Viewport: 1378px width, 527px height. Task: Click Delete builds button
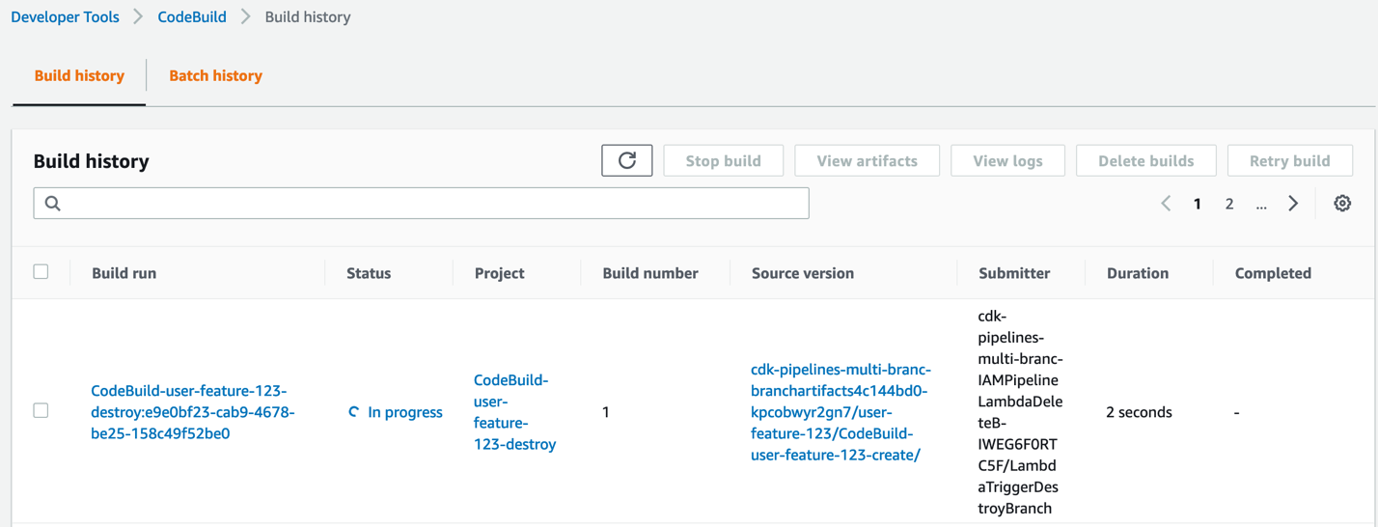tap(1146, 160)
